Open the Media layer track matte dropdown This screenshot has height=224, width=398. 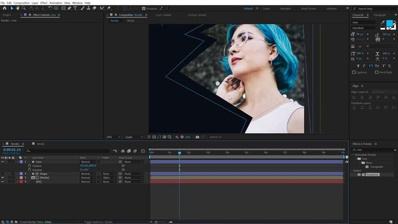click(109, 178)
